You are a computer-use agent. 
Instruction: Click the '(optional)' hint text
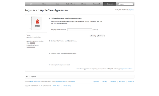(x=95, y=30)
